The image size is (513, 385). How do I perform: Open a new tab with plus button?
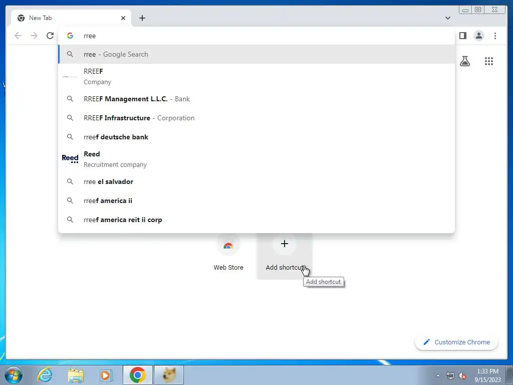tap(142, 18)
